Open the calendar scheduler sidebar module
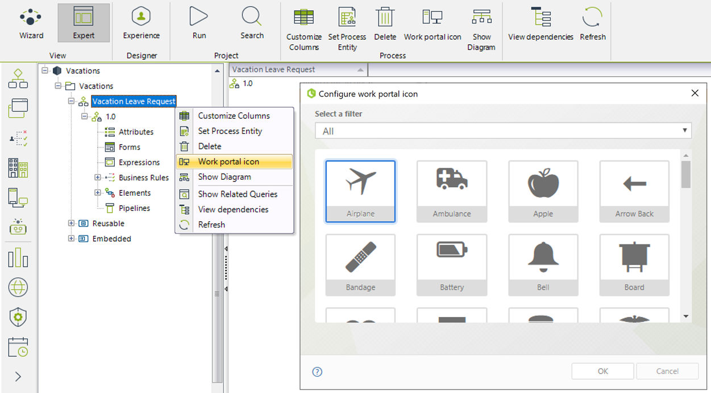 point(18,346)
